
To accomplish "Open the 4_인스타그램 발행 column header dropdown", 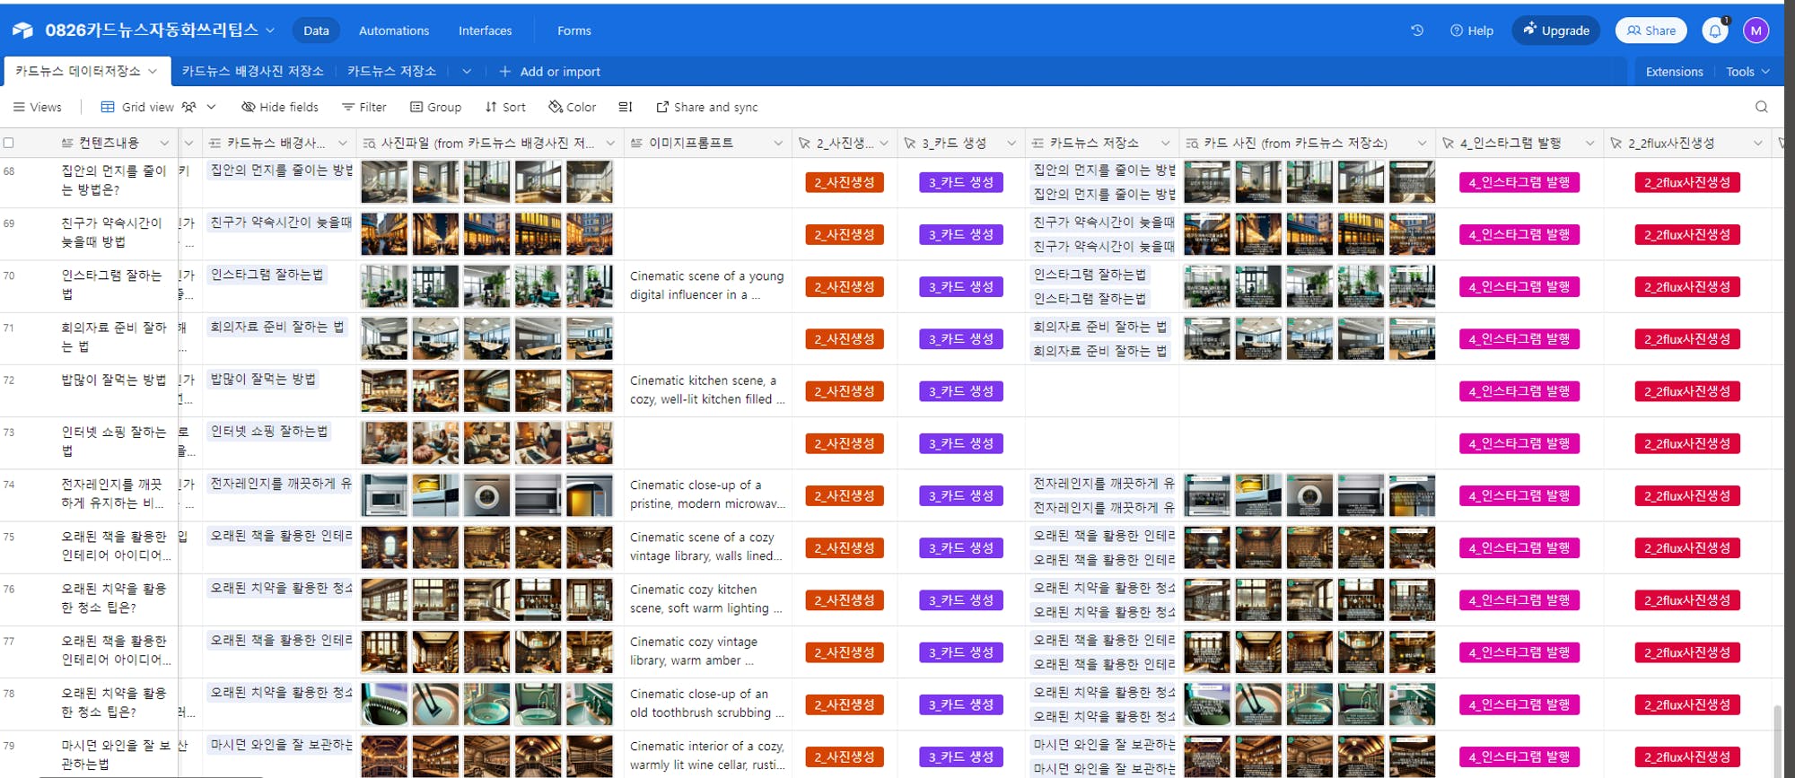I will click(x=1589, y=143).
